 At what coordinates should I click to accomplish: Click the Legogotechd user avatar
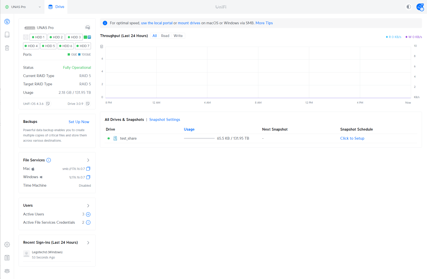[x=26, y=254]
